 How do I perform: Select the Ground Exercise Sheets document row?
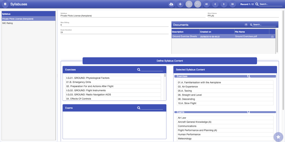click(223, 36)
